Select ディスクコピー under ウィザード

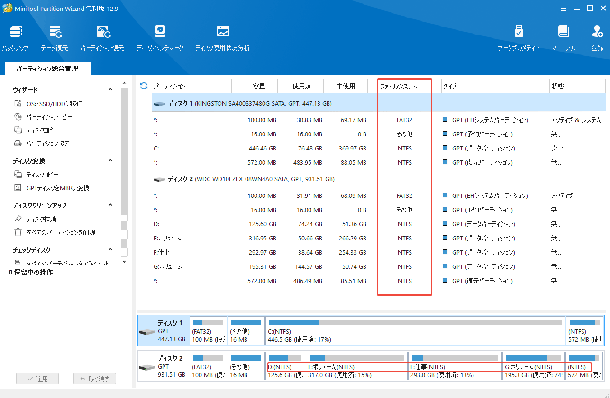pos(37,130)
